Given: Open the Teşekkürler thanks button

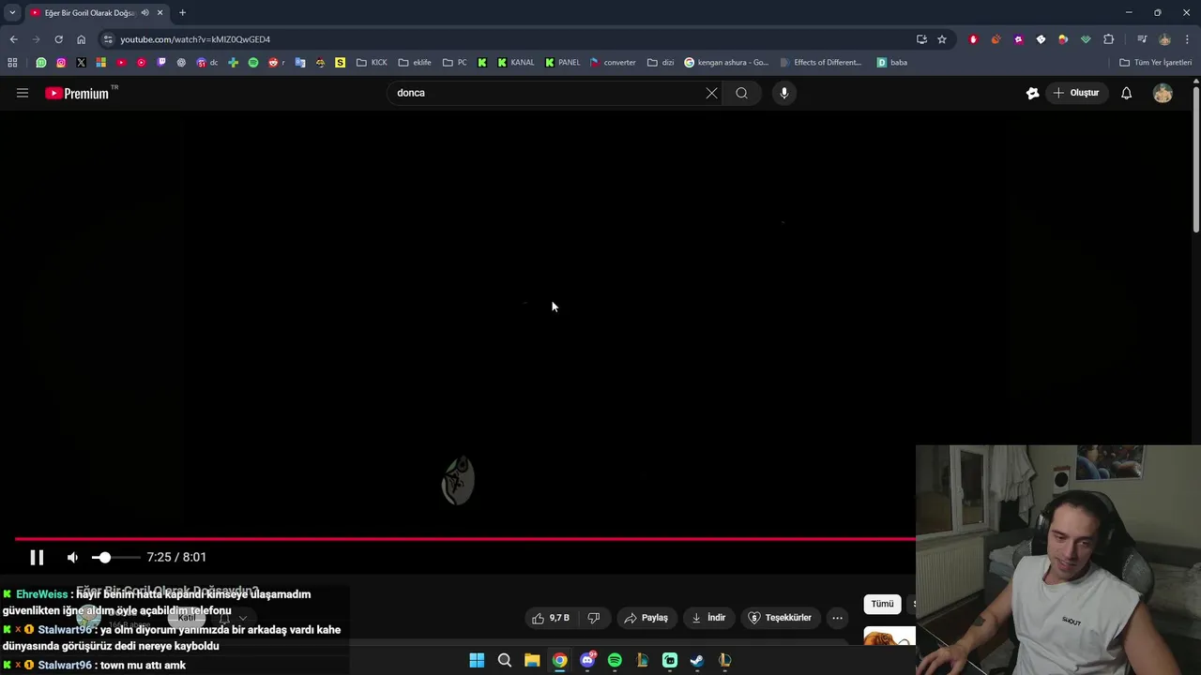Looking at the screenshot, I should pos(780,618).
